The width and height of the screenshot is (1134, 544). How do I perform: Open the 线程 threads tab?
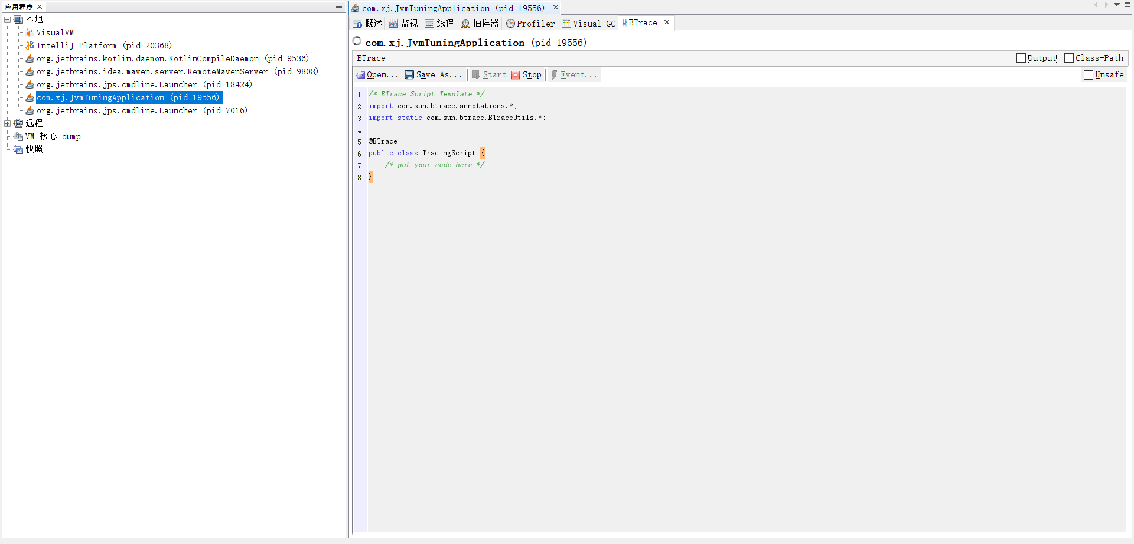click(x=439, y=24)
